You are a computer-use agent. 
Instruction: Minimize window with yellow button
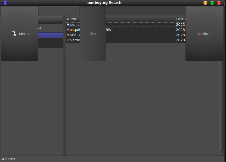point(205,3)
